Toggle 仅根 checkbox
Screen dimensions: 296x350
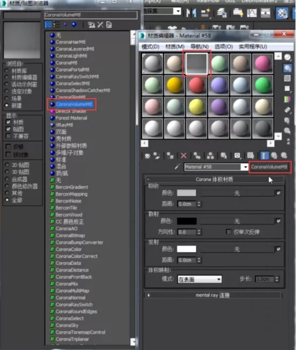coord(8,147)
